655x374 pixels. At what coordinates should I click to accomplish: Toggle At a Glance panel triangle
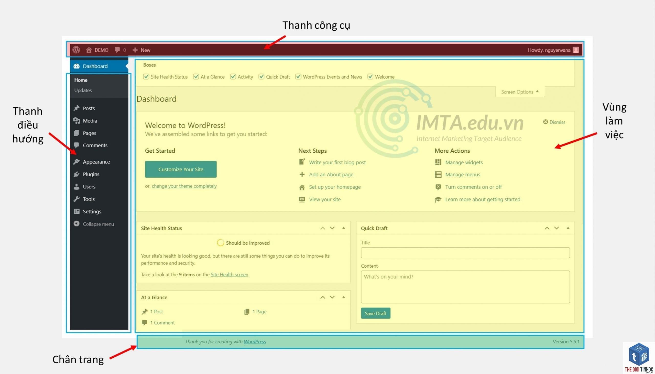(344, 297)
